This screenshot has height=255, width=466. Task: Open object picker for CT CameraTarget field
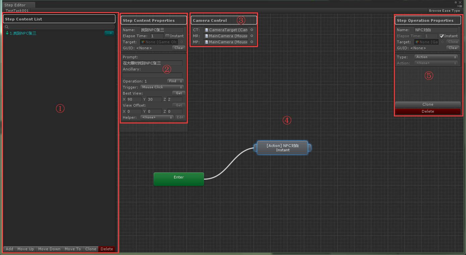click(252, 30)
